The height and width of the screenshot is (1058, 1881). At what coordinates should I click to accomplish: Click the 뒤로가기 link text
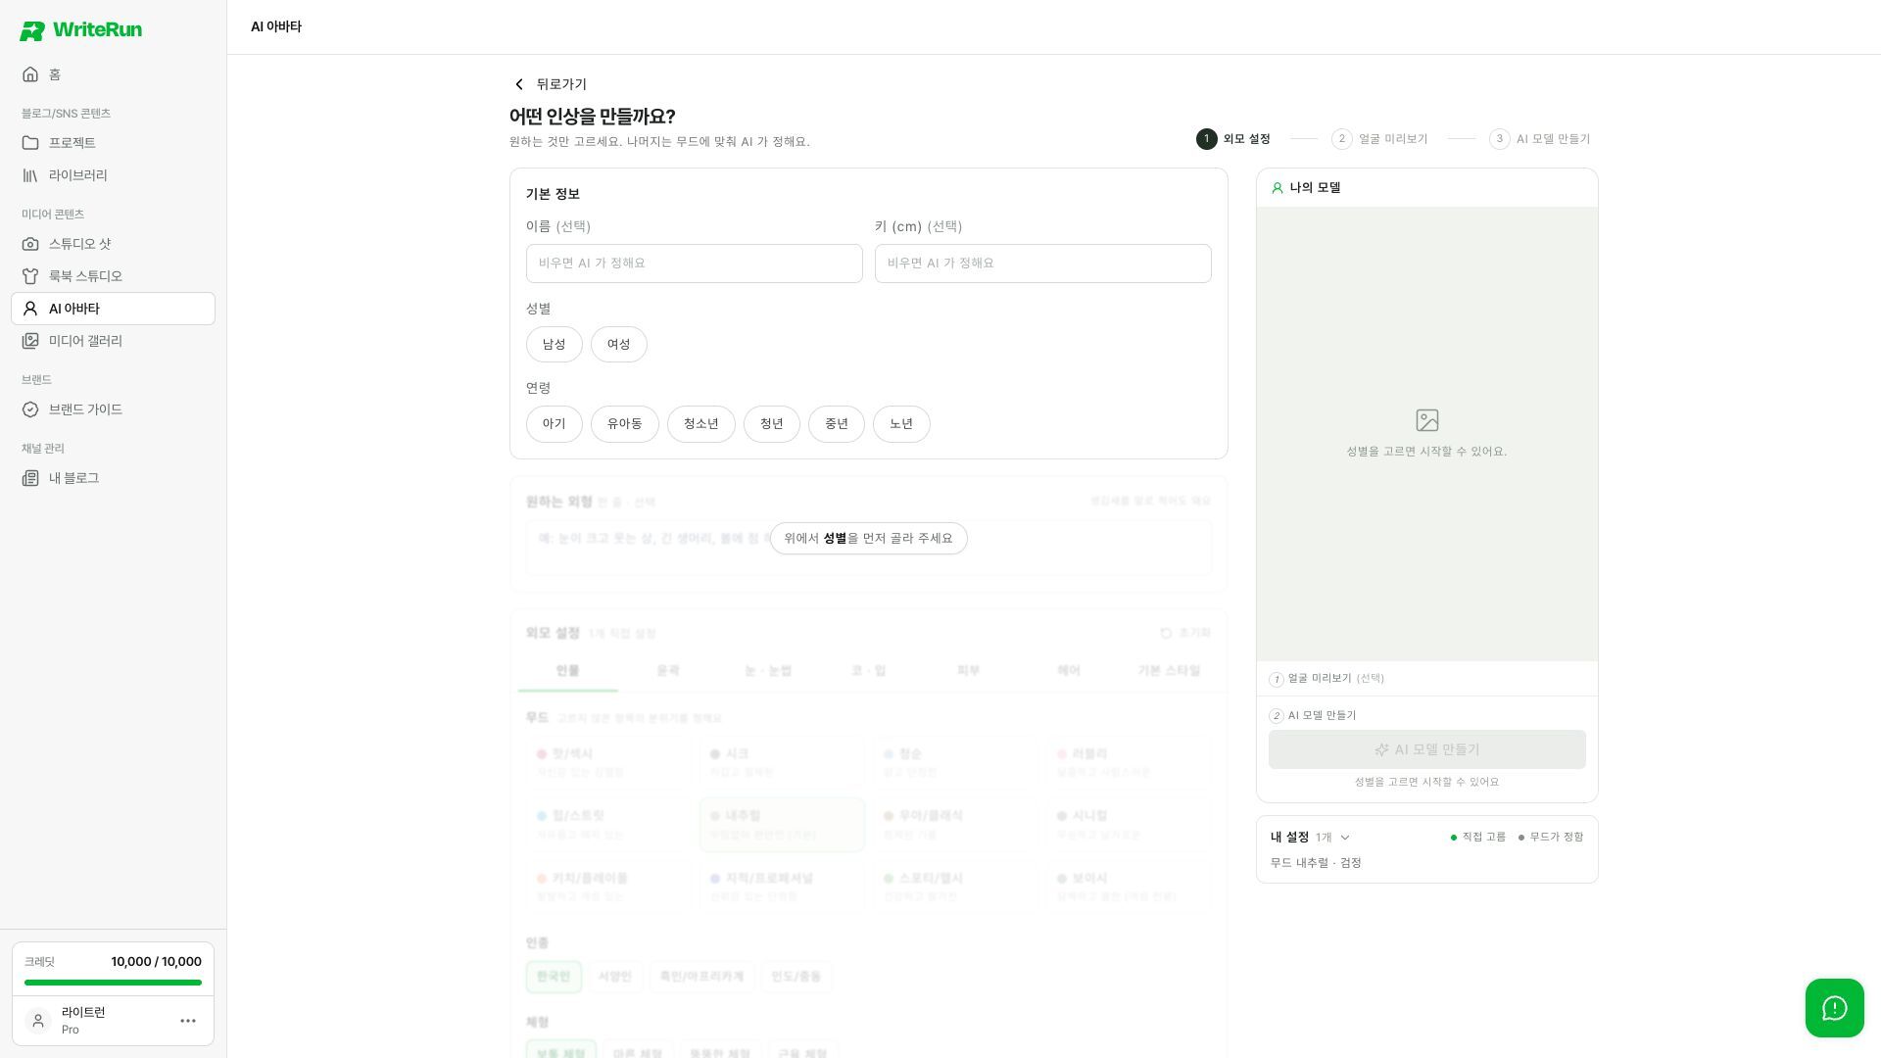pyautogui.click(x=561, y=84)
